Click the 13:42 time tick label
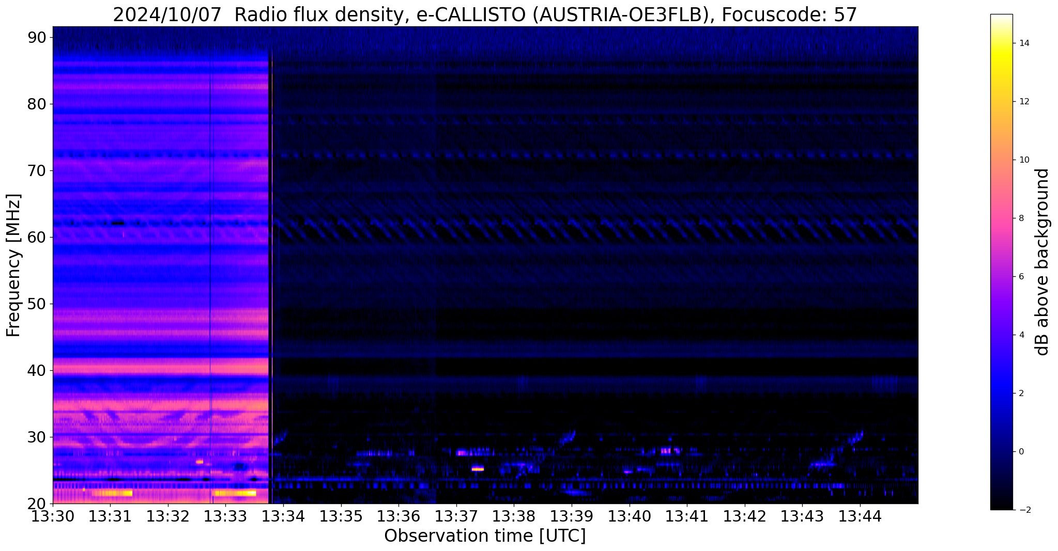 point(745,516)
